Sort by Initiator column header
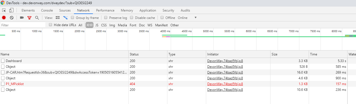356x104 pixels. click(238, 54)
